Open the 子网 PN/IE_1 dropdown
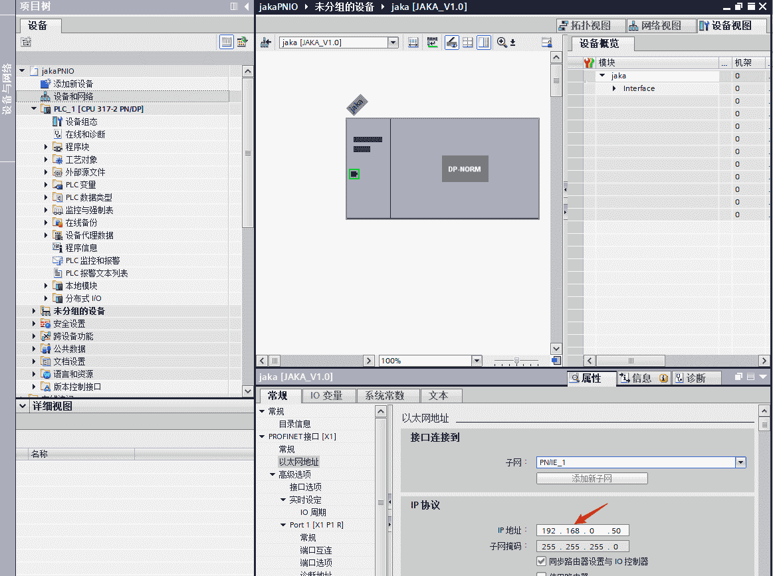Viewport: 773px width, 576px height. pos(740,462)
